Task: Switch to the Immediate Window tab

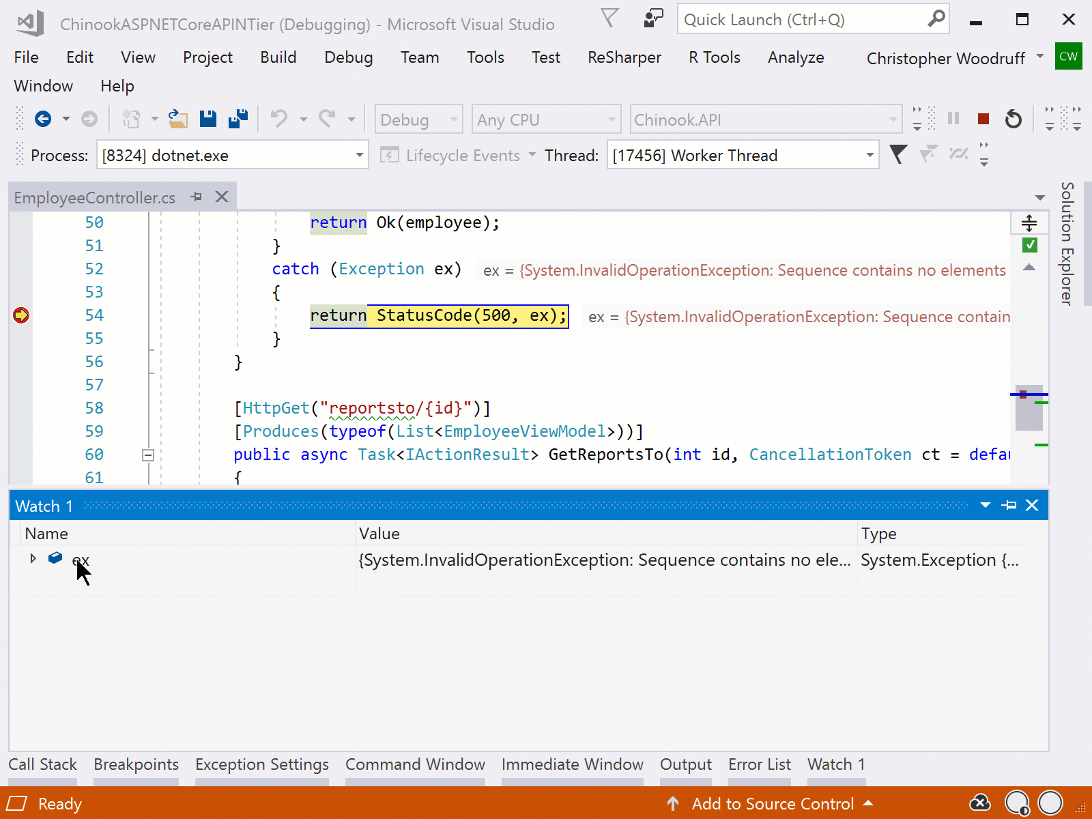Action: click(x=572, y=764)
